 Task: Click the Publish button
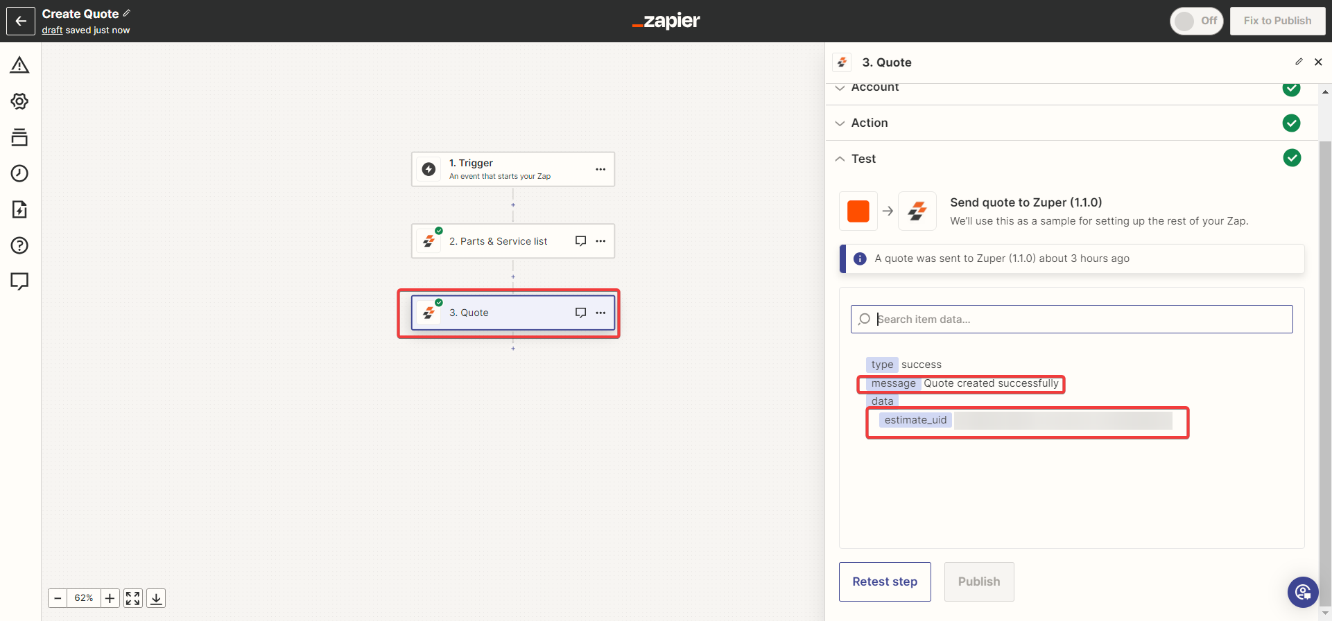click(979, 581)
